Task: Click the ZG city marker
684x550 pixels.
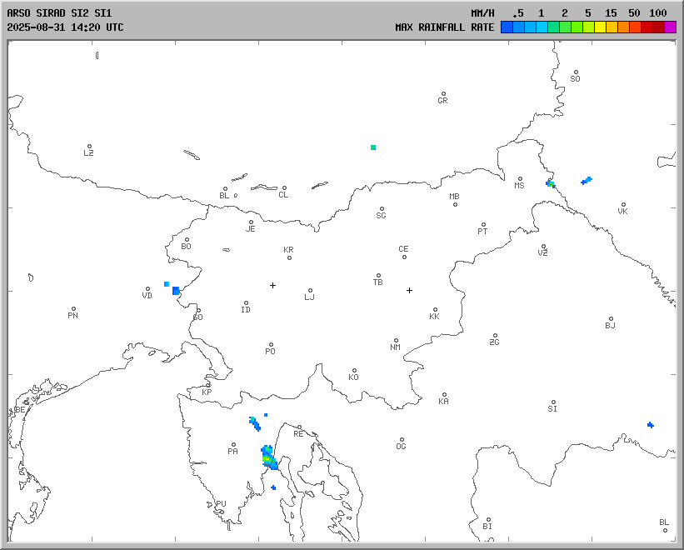Action: pos(495,336)
